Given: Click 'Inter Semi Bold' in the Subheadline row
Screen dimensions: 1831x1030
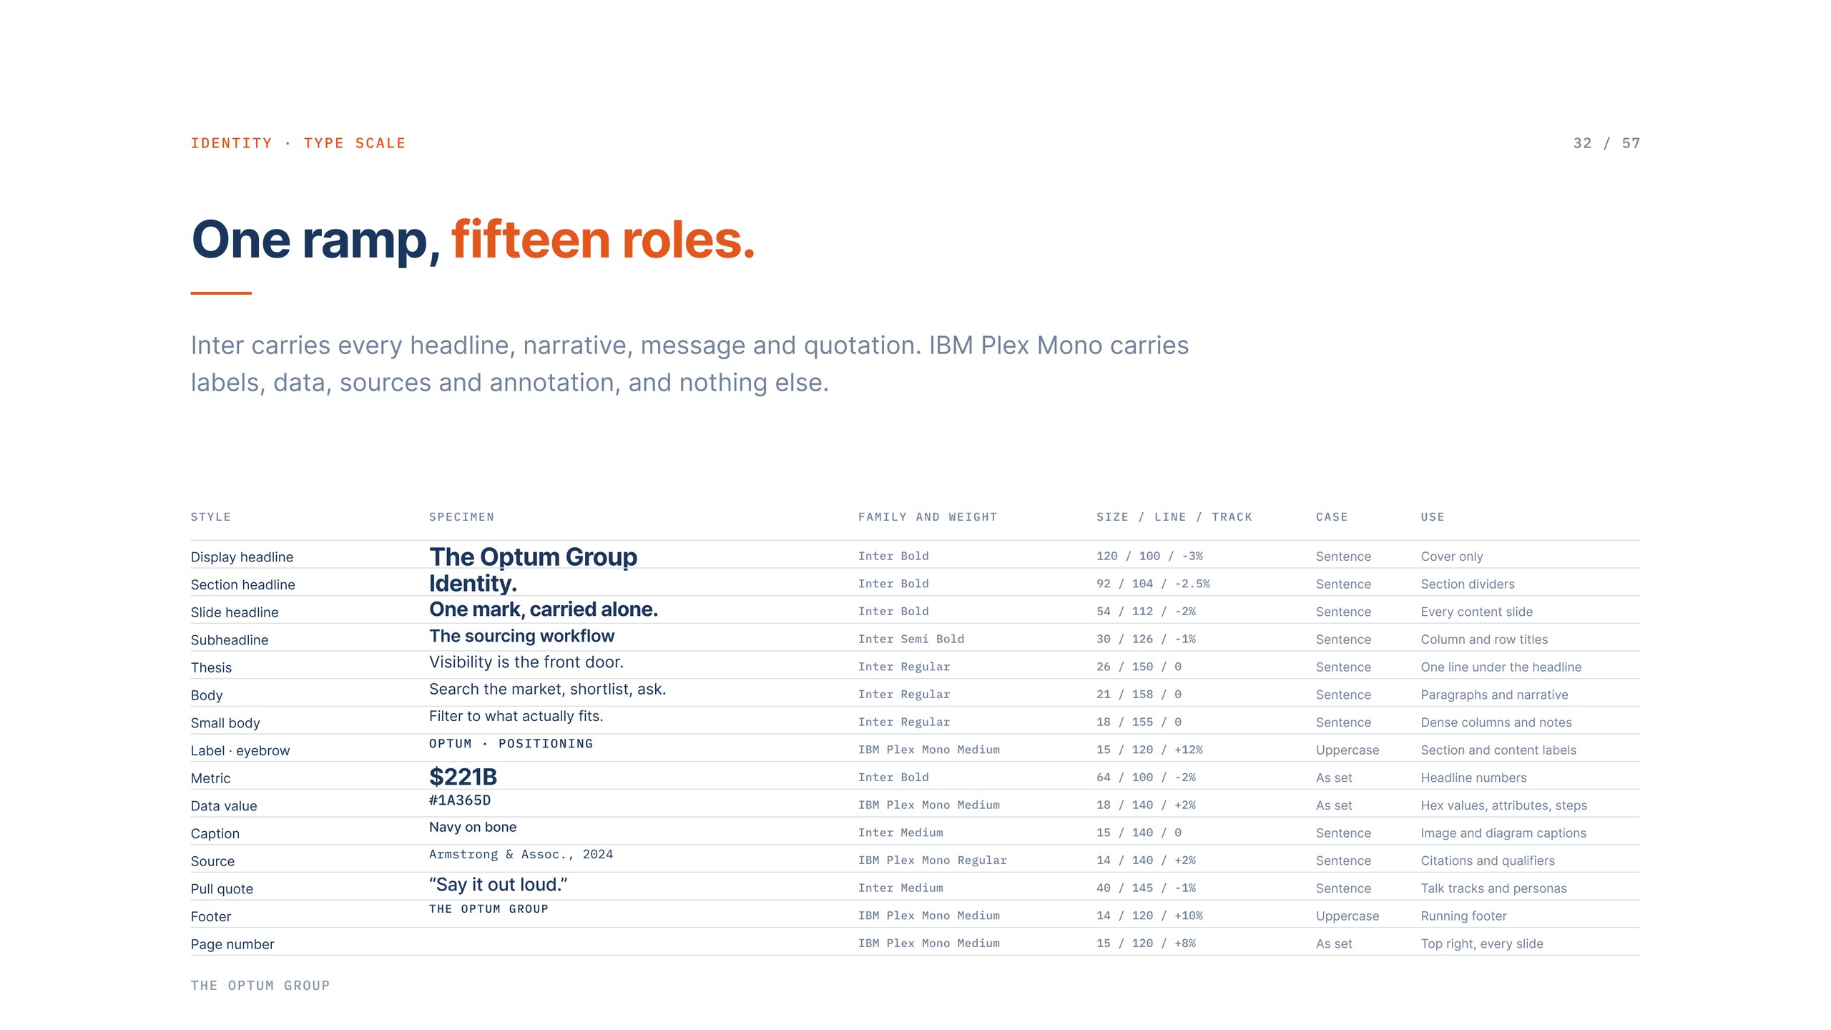Looking at the screenshot, I should click(911, 639).
